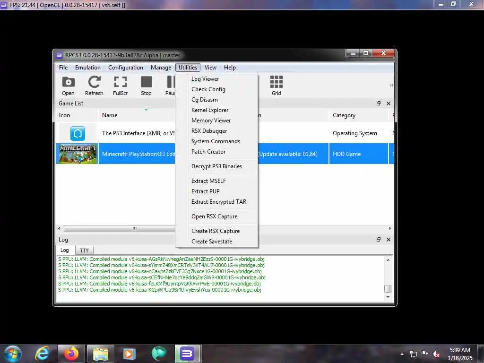Open the Help menu
484x363 pixels.
(230, 68)
